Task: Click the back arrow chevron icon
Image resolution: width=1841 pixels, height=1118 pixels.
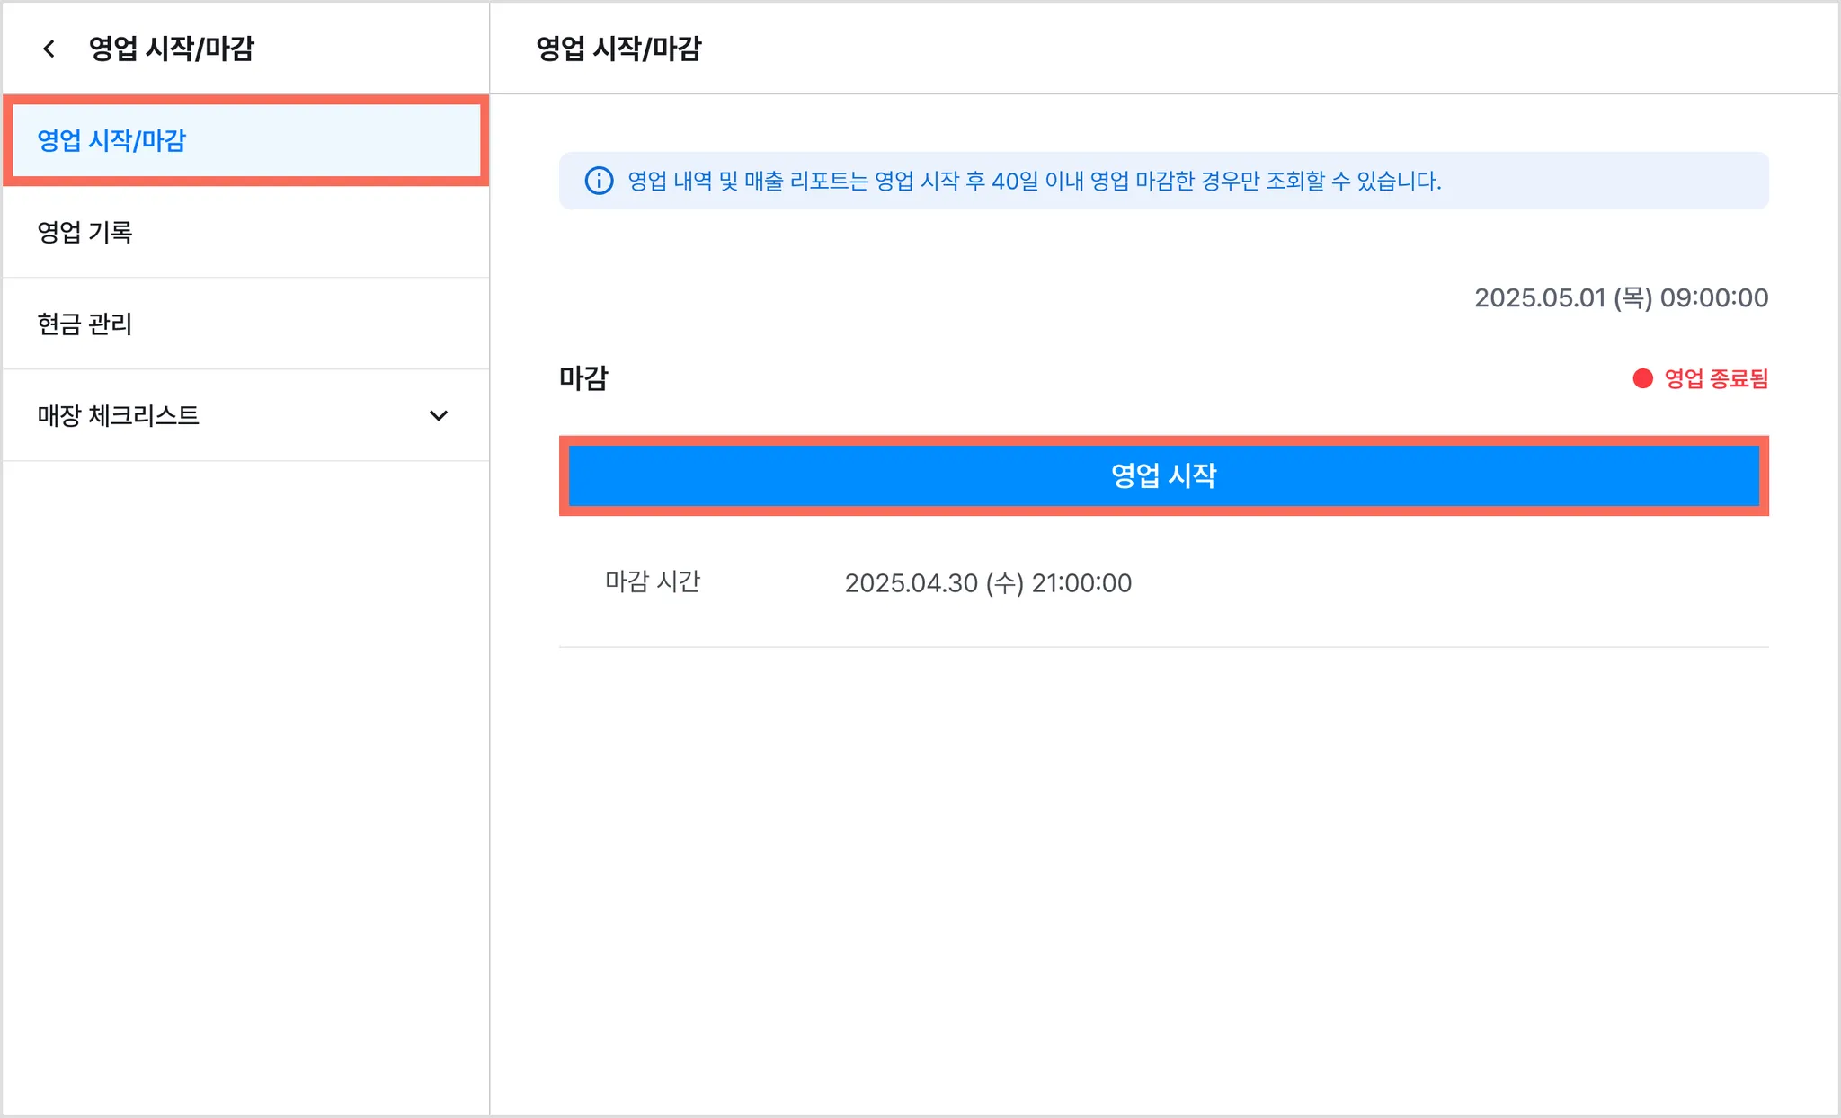Action: [x=49, y=49]
